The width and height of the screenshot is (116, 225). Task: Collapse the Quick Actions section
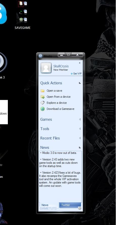click(80, 83)
